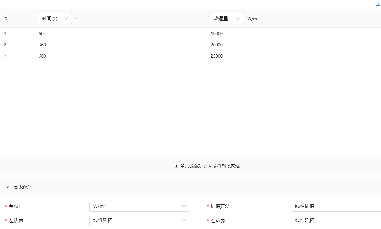Image resolution: width=381 pixels, height=229 pixels.
Task: Open the 右边界 线性延拓 dropdown
Action: [336, 220]
